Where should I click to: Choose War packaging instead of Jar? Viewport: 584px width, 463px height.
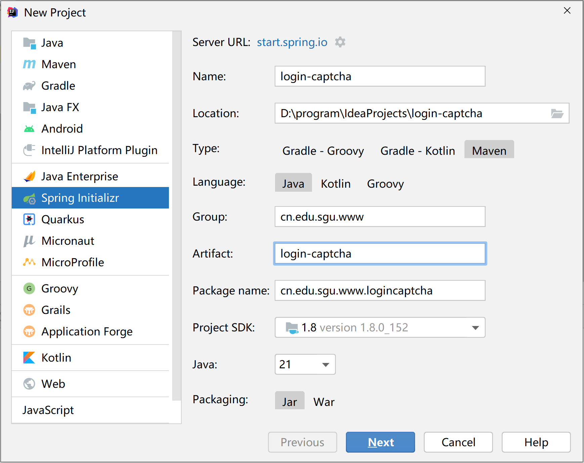point(323,401)
